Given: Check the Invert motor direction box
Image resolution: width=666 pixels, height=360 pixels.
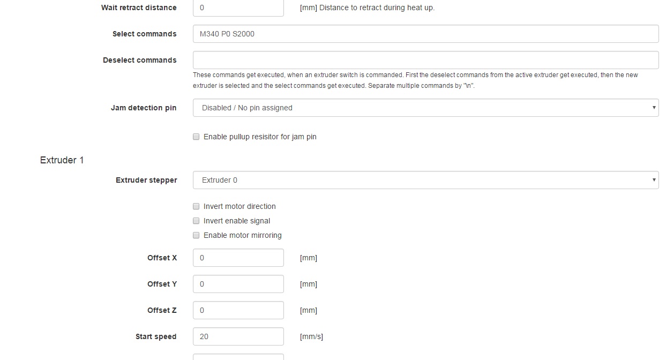Looking at the screenshot, I should click(x=196, y=206).
